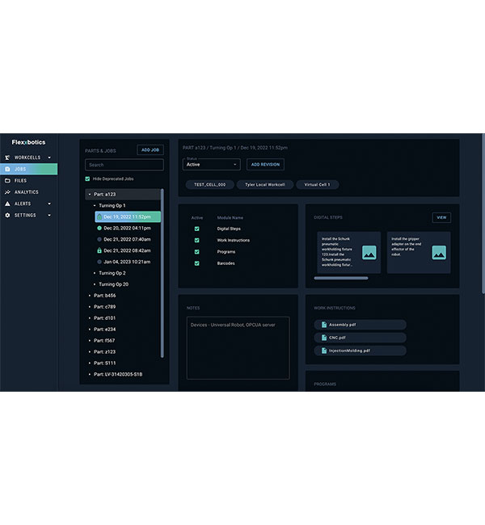Click image icon on the gripper adapter step
The image size is (485, 525).
(439, 252)
